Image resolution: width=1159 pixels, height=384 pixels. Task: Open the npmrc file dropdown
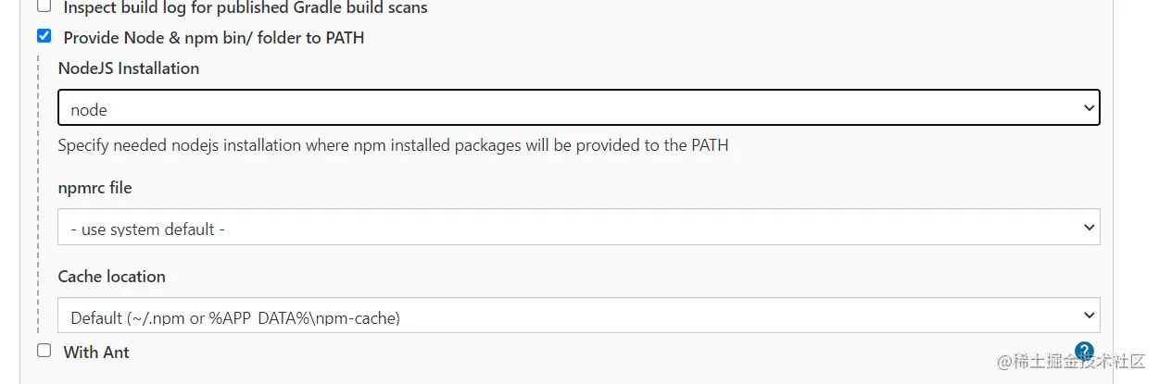click(x=578, y=228)
